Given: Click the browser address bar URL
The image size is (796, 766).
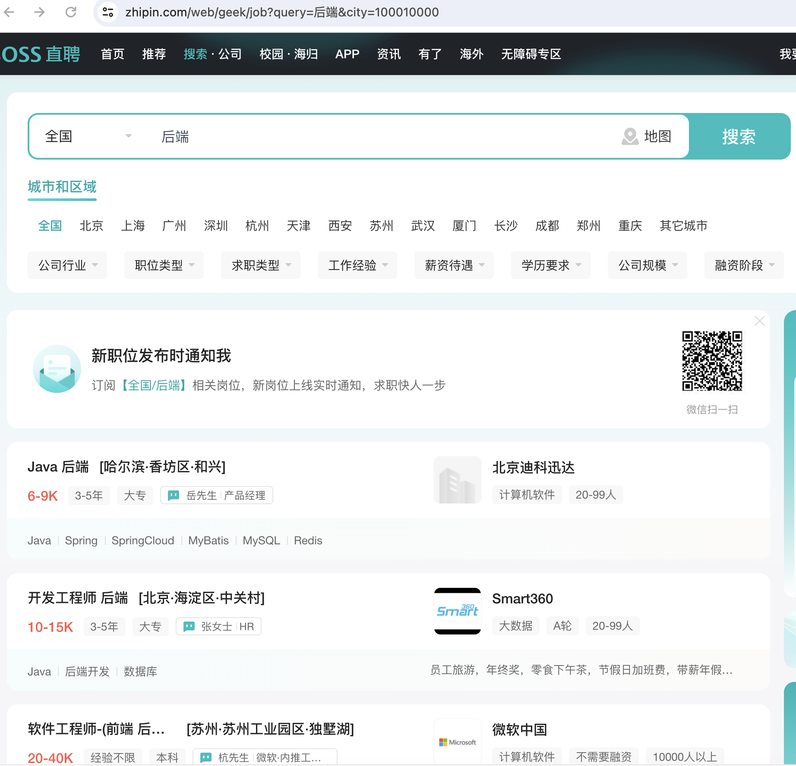Looking at the screenshot, I should point(282,12).
